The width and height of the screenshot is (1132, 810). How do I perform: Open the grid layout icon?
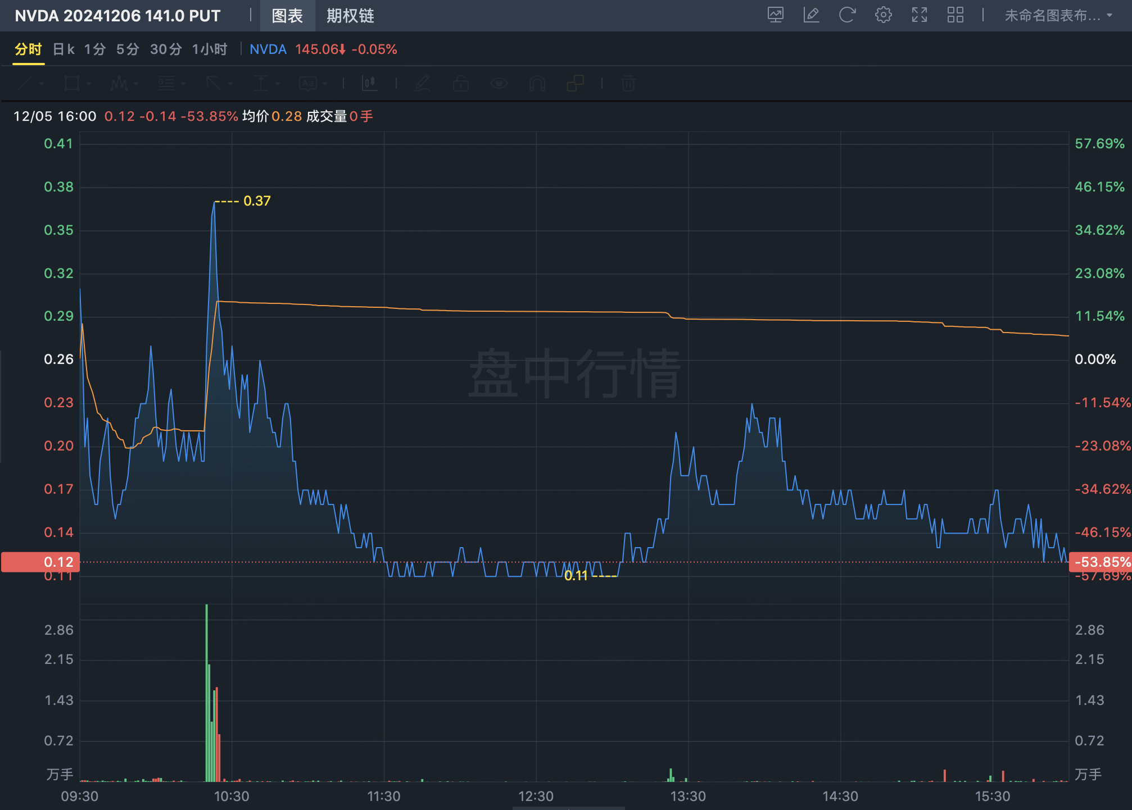coord(955,15)
